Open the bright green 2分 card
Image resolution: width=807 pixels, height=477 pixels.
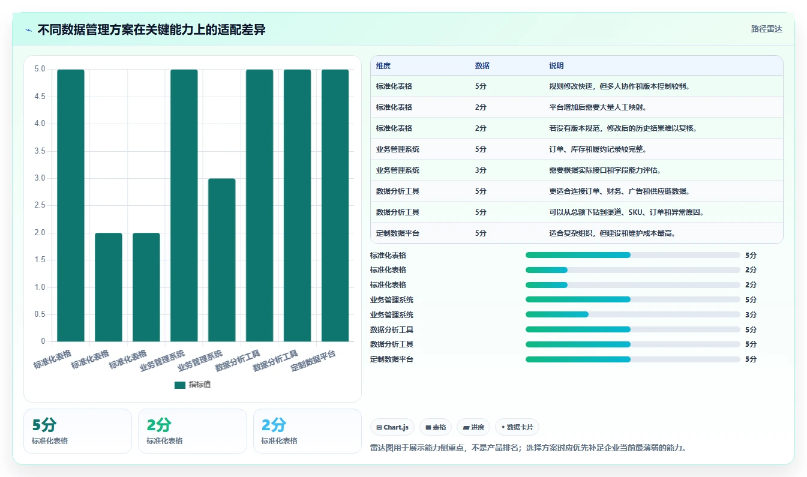pyautogui.click(x=193, y=431)
